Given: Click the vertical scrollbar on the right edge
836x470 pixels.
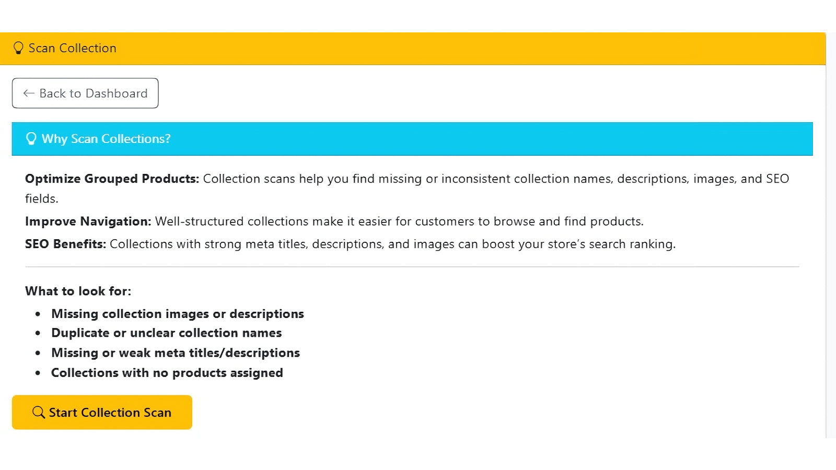Looking at the screenshot, I should pos(830,235).
